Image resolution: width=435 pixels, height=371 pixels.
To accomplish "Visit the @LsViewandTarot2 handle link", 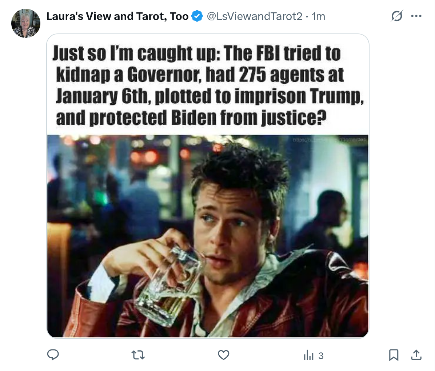I will coord(254,16).
